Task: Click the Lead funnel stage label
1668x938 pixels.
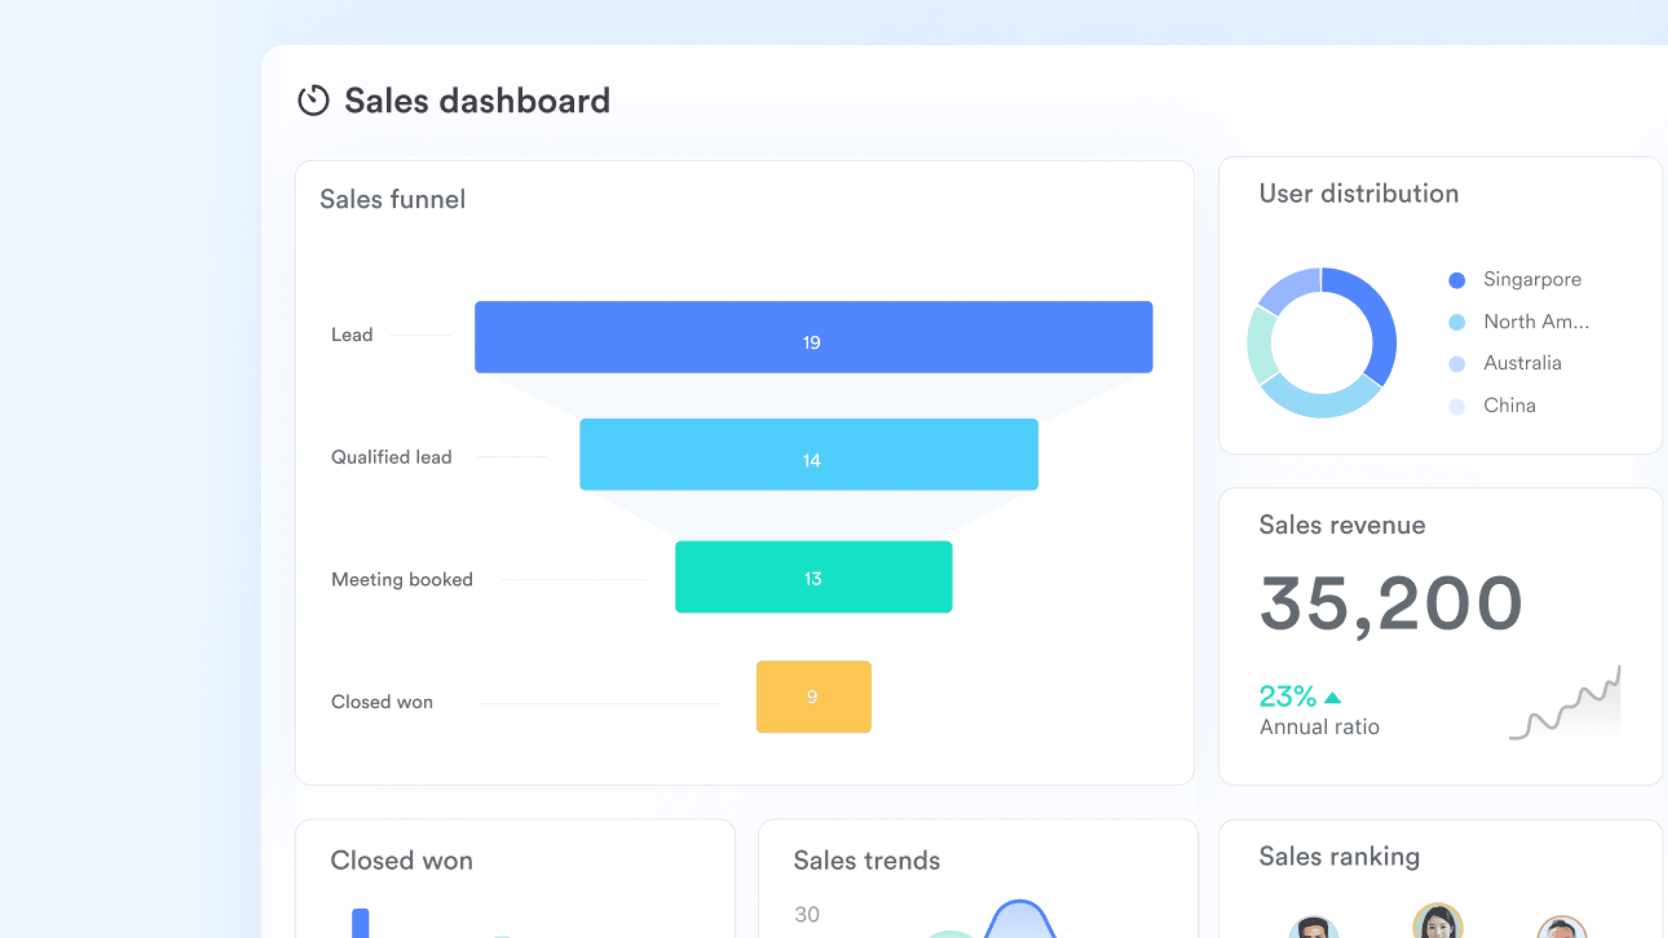Action: coord(352,335)
